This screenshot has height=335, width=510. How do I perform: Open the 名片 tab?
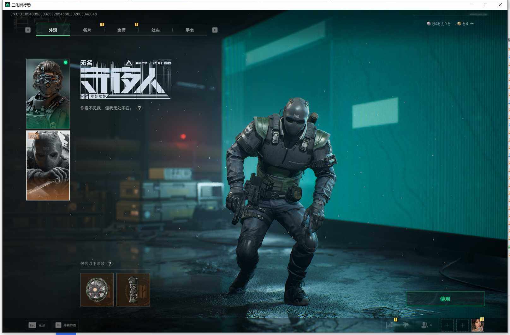pos(87,30)
